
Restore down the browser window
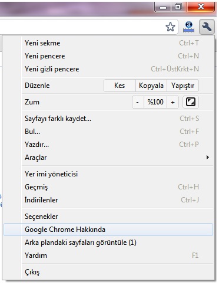point(179,7)
